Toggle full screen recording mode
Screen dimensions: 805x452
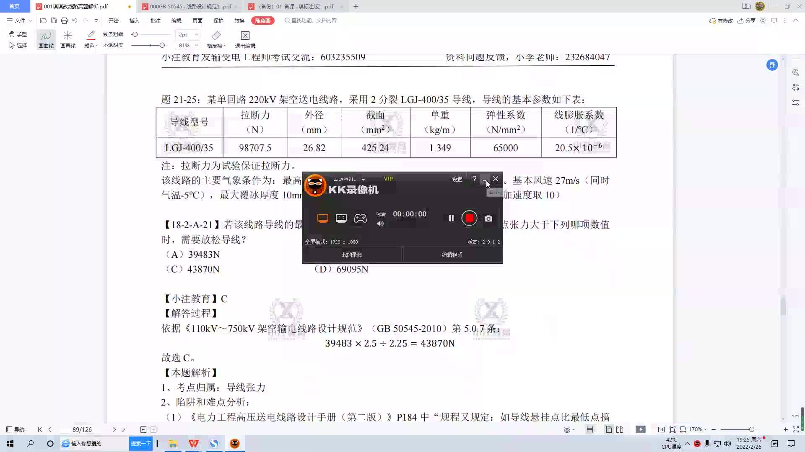point(322,218)
